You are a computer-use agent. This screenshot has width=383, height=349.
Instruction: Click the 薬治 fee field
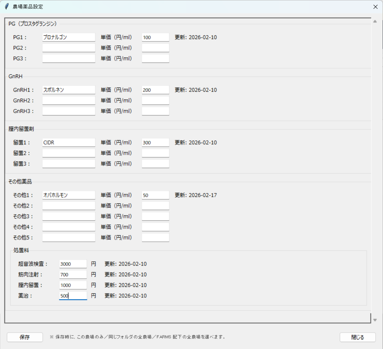pos(73,296)
